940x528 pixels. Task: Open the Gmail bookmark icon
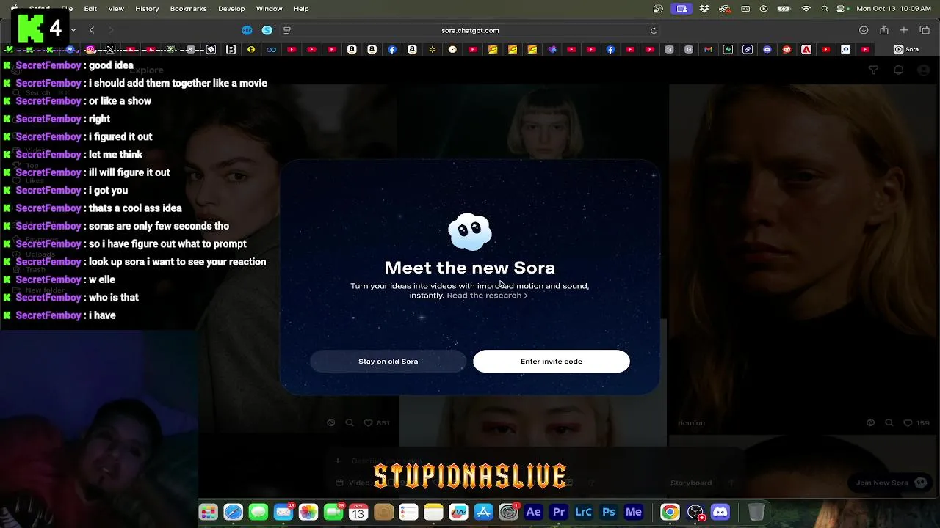tap(709, 49)
